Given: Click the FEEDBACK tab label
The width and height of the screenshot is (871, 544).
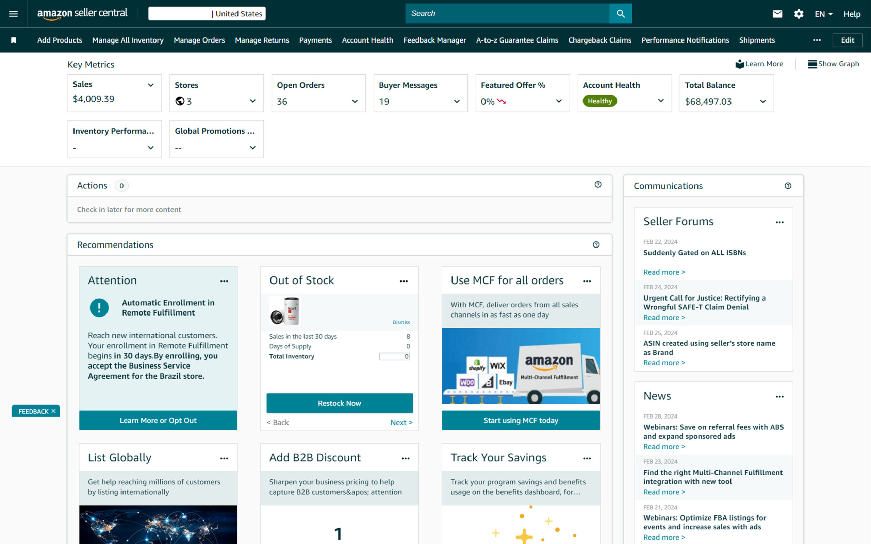Looking at the screenshot, I should tap(33, 411).
